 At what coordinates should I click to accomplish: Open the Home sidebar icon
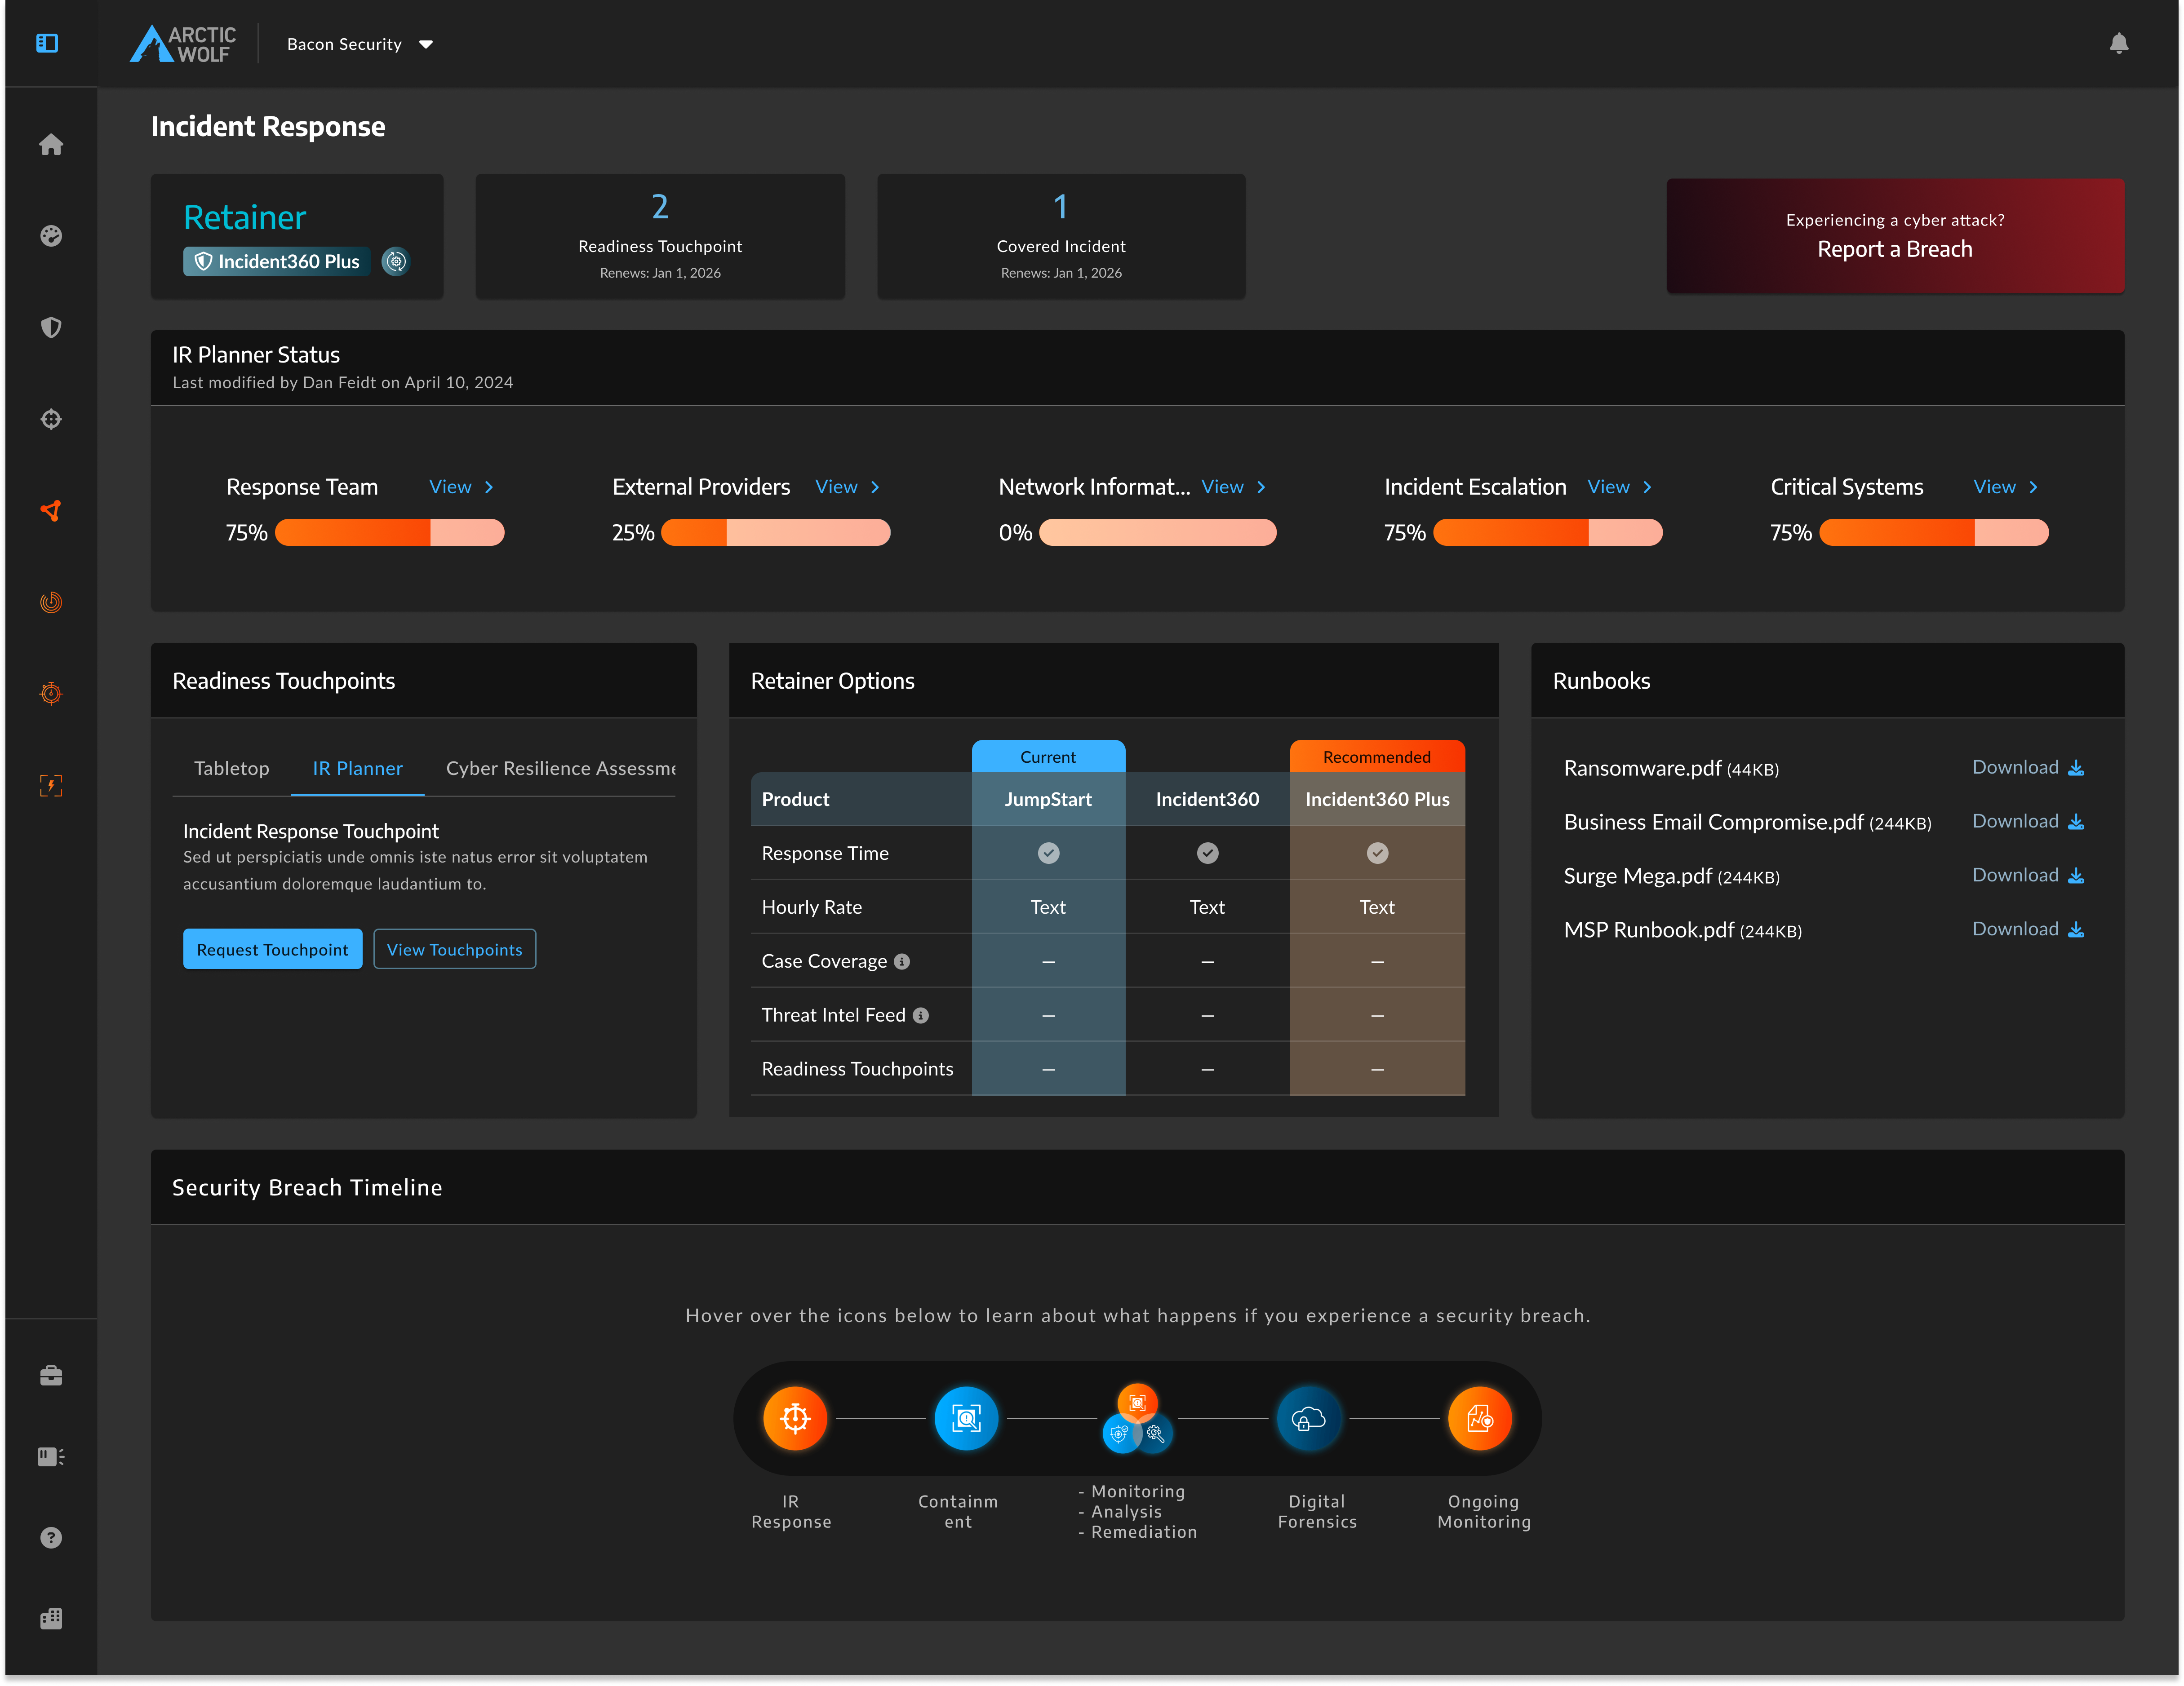tap(51, 145)
